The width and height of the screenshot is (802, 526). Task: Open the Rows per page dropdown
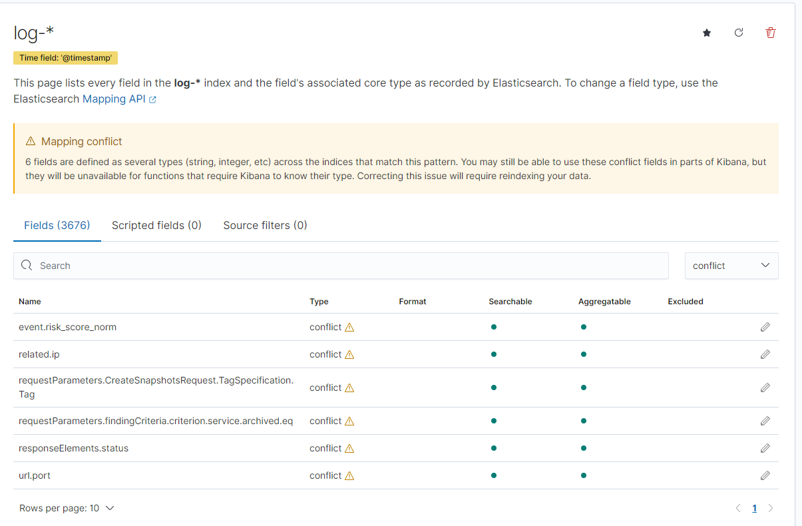(67, 507)
